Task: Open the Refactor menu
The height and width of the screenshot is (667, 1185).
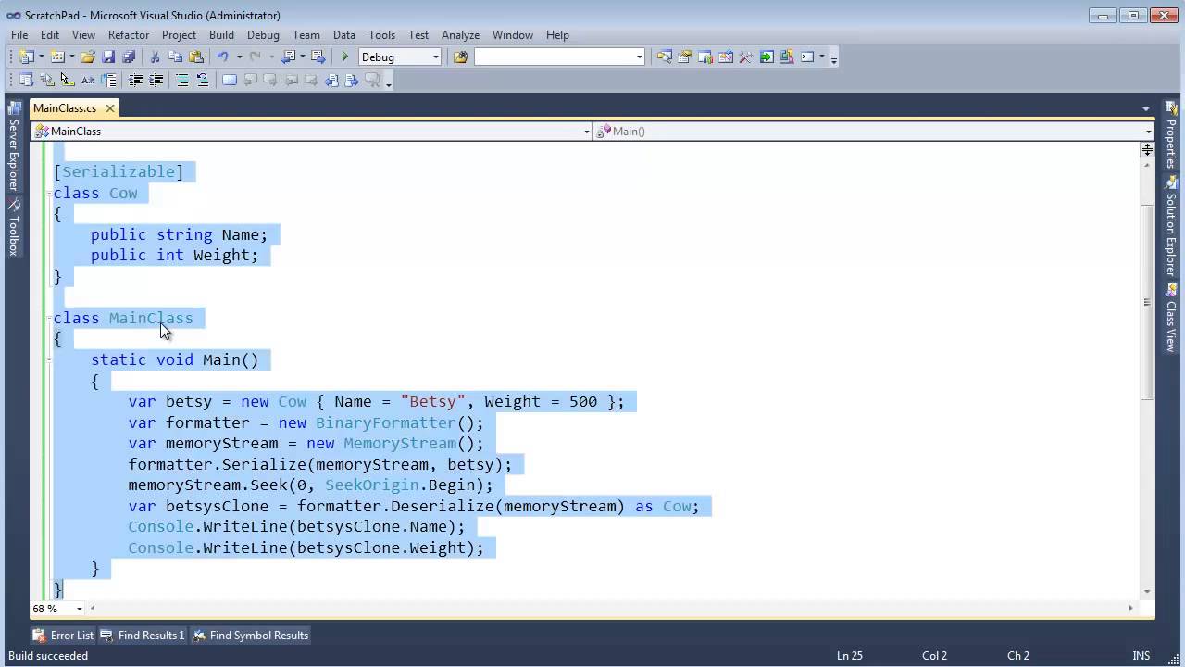Action: (x=129, y=34)
